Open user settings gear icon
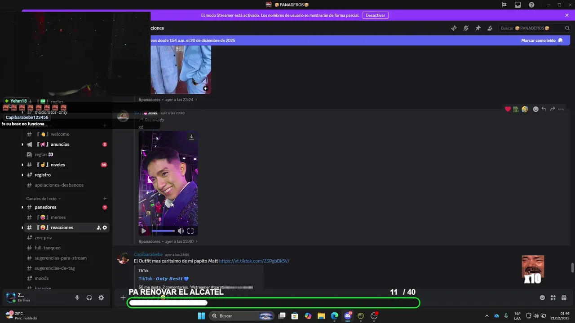 [101, 297]
